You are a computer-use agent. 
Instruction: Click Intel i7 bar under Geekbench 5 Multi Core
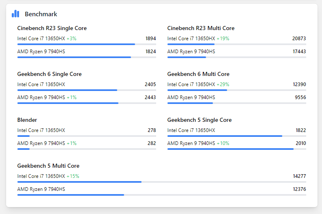79,182
